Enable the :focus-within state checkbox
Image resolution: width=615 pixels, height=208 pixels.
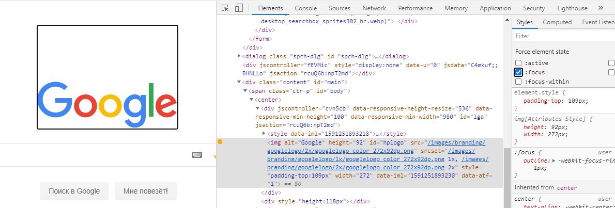click(x=518, y=82)
